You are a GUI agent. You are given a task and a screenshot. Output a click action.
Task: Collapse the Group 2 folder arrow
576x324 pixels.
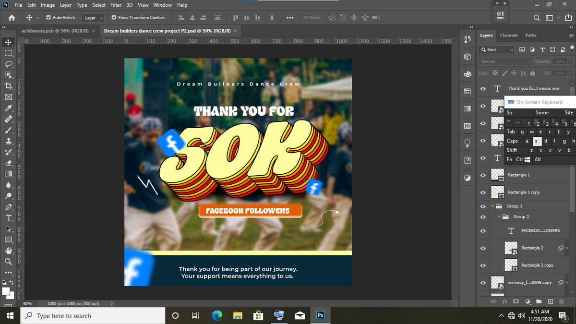[x=499, y=217]
